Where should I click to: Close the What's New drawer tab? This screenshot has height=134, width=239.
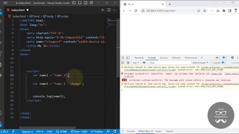point(152,131)
